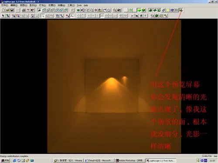218x163 pixels.
Task: Click the ray trace area preview icon
Action: [x=181, y=10]
